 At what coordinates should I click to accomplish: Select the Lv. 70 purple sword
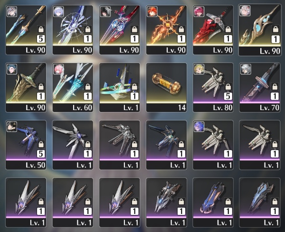pos(260,87)
